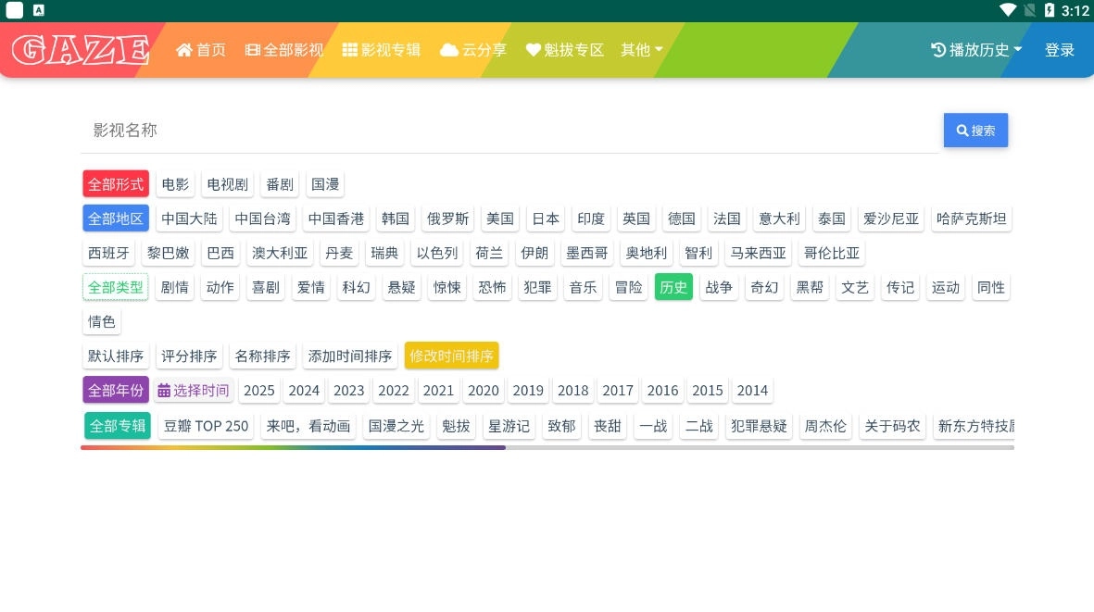Select the 电影 format filter
Viewport: 1094px width, 612px height.
point(175,184)
